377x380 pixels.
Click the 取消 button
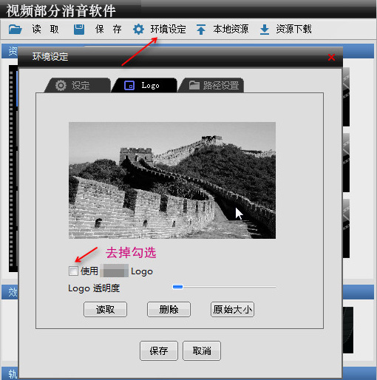(x=202, y=350)
